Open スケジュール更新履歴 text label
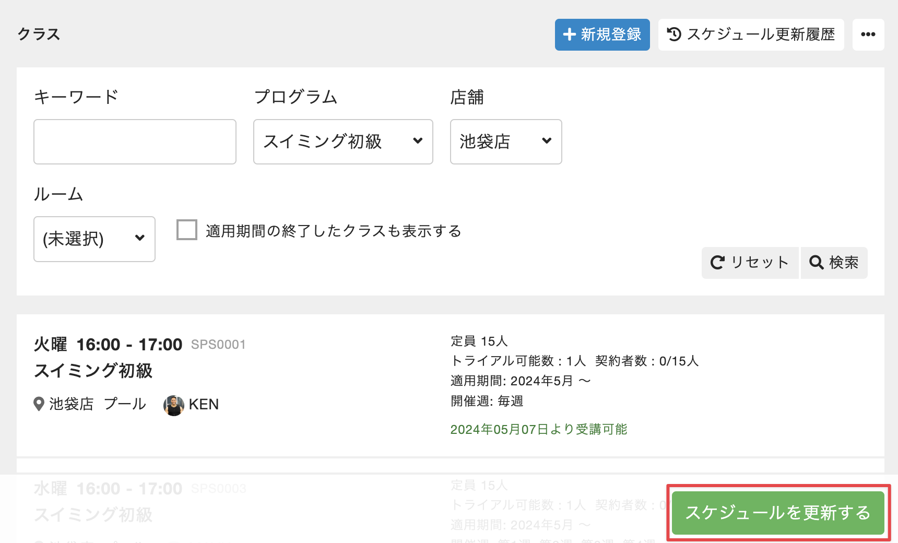This screenshot has height=543, width=898. 761,34
